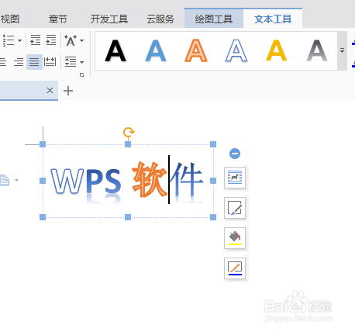Expand the Chinese layout dropdown arrow

pos(81,40)
